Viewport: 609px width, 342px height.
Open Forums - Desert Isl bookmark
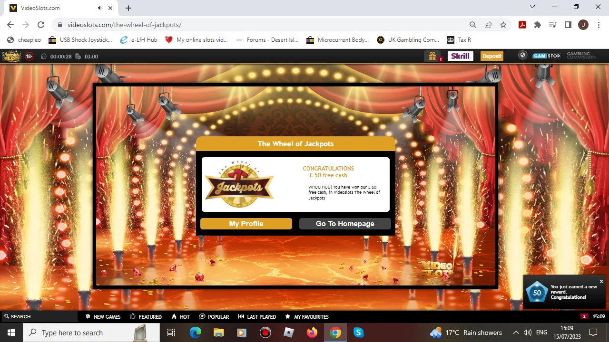(267, 40)
